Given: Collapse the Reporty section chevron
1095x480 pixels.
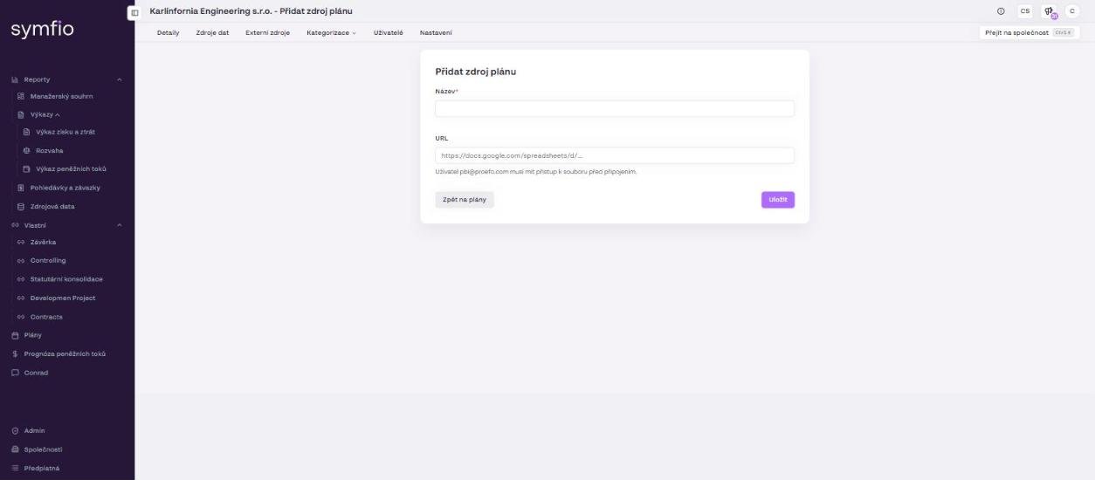Looking at the screenshot, I should coord(120,80).
